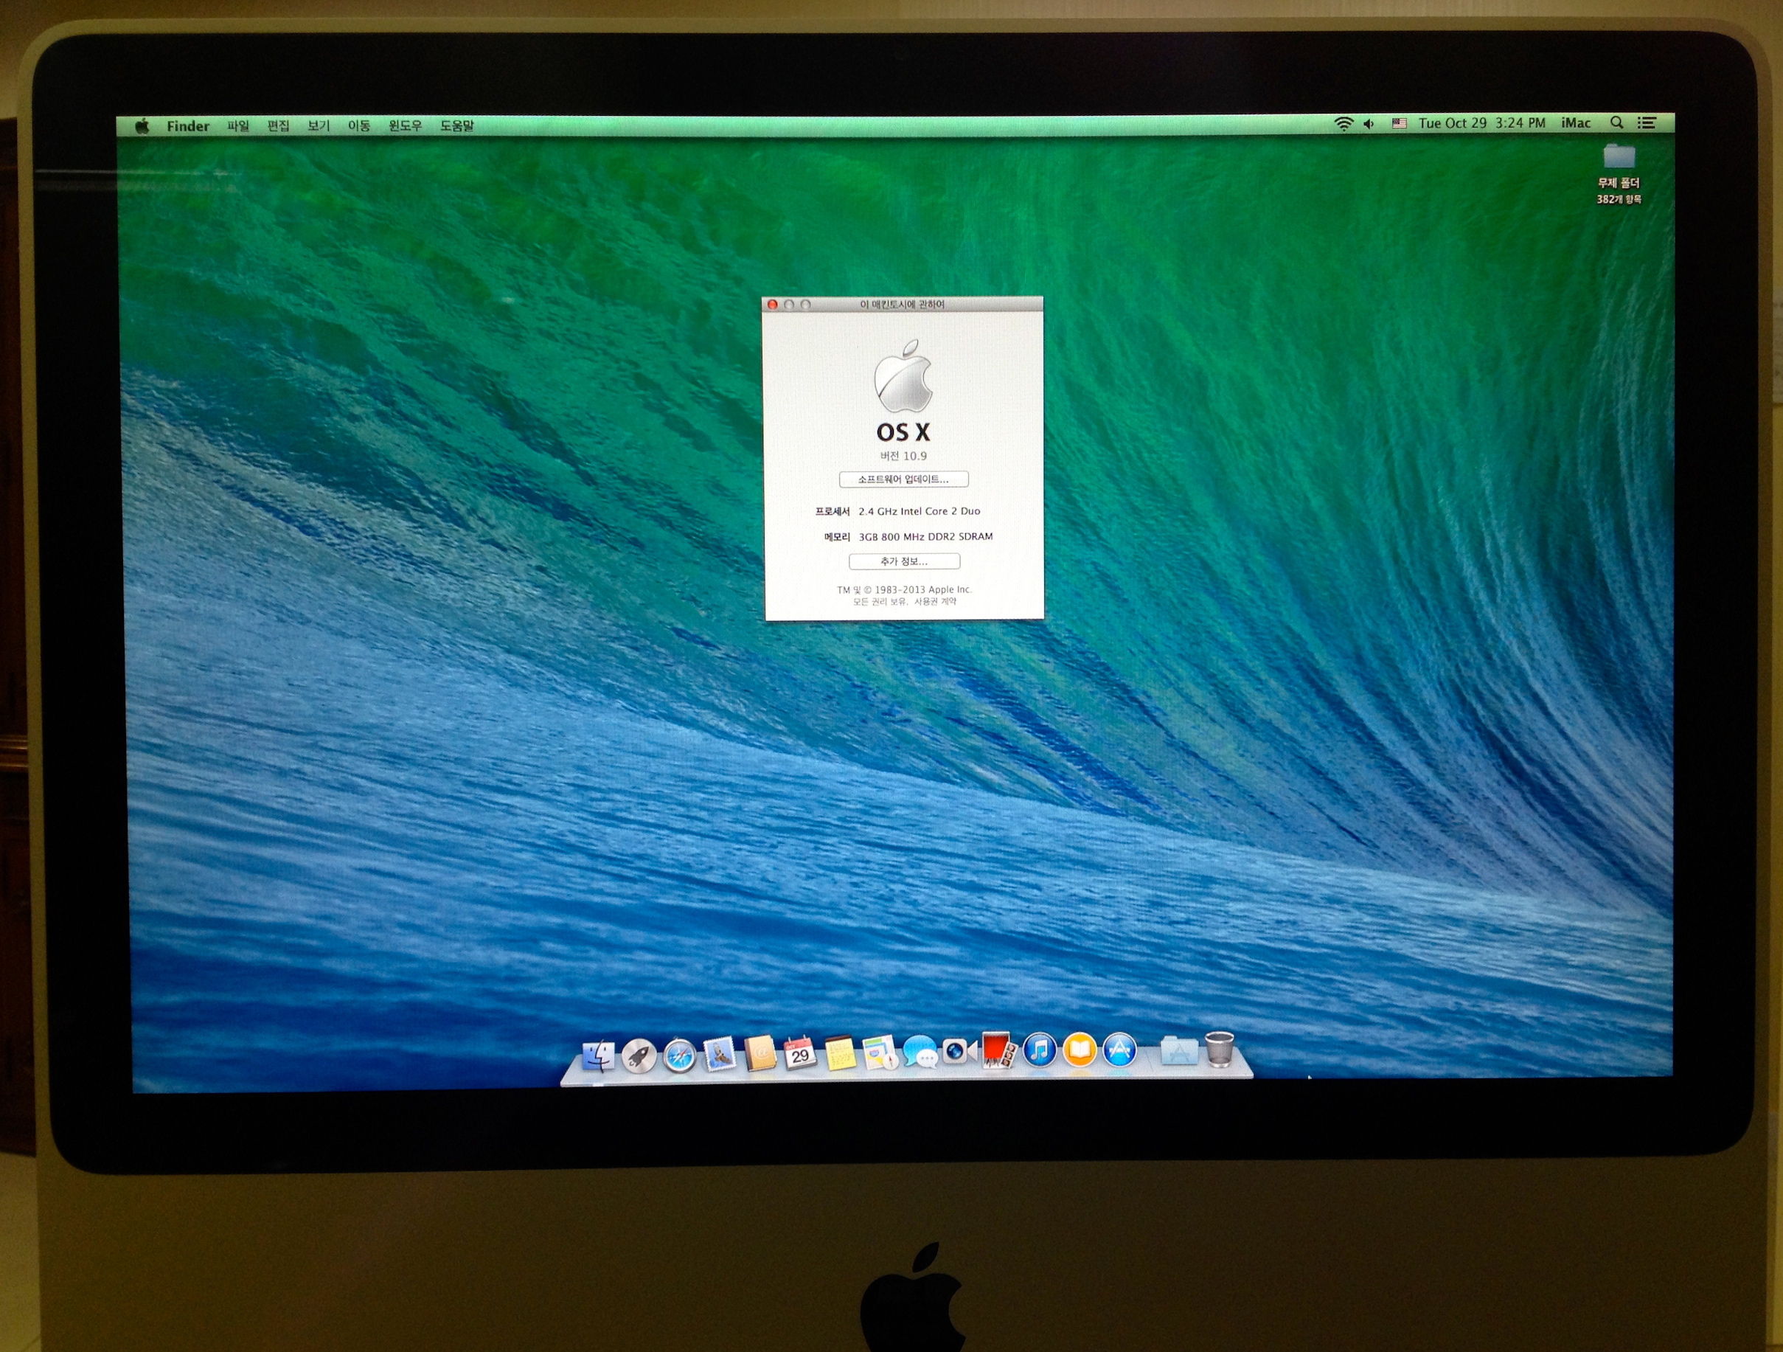Click the 소프트웨어 업데이트 button
This screenshot has width=1783, height=1352.
(903, 479)
